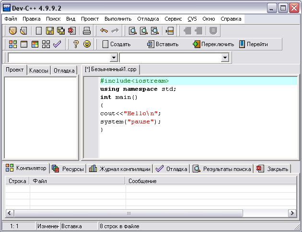
Task: Click the Строка column header
Action: pos(17,181)
